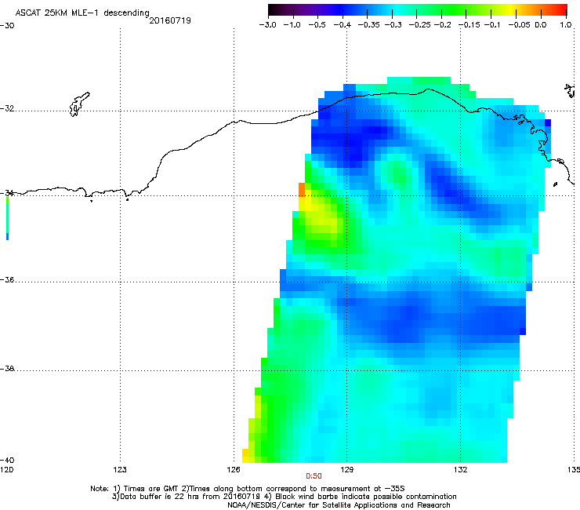Click longitude axis label 132
The height and width of the screenshot is (510, 580).
tap(460, 470)
